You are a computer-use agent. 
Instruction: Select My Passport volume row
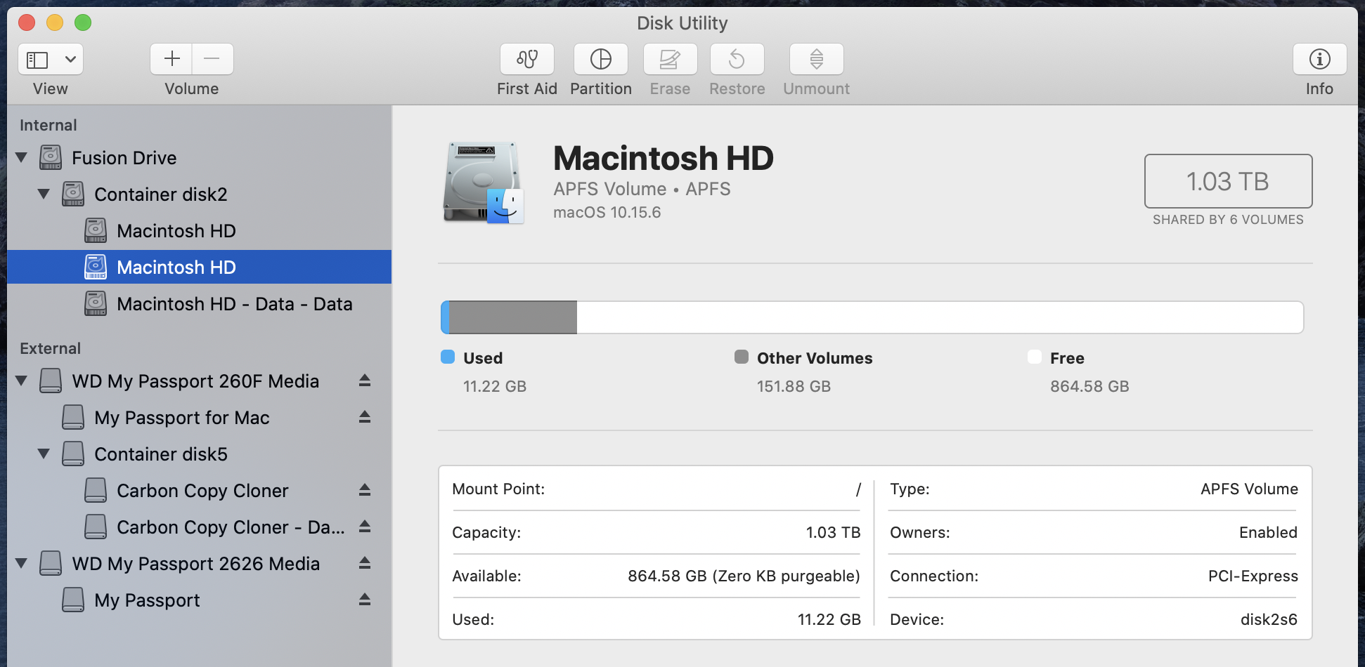click(x=200, y=600)
